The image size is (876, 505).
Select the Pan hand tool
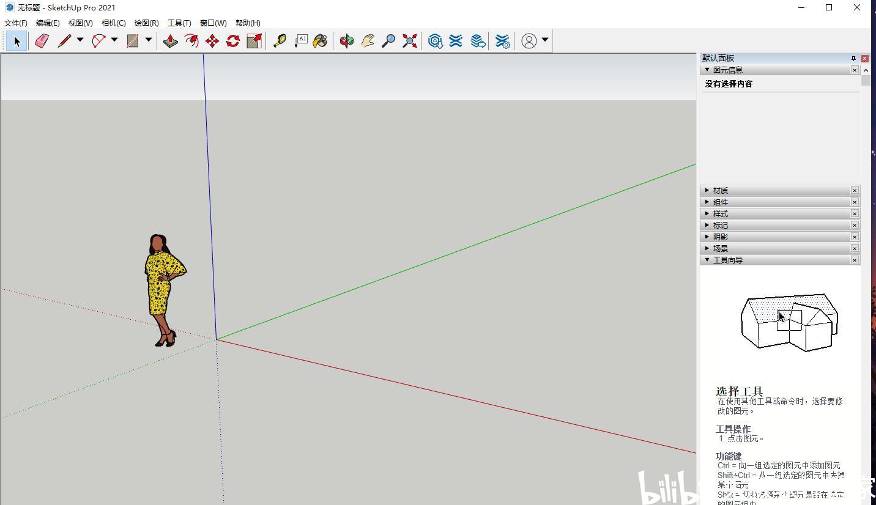click(368, 41)
